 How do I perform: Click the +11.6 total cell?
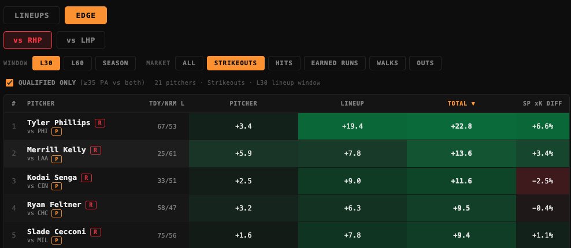point(461,181)
